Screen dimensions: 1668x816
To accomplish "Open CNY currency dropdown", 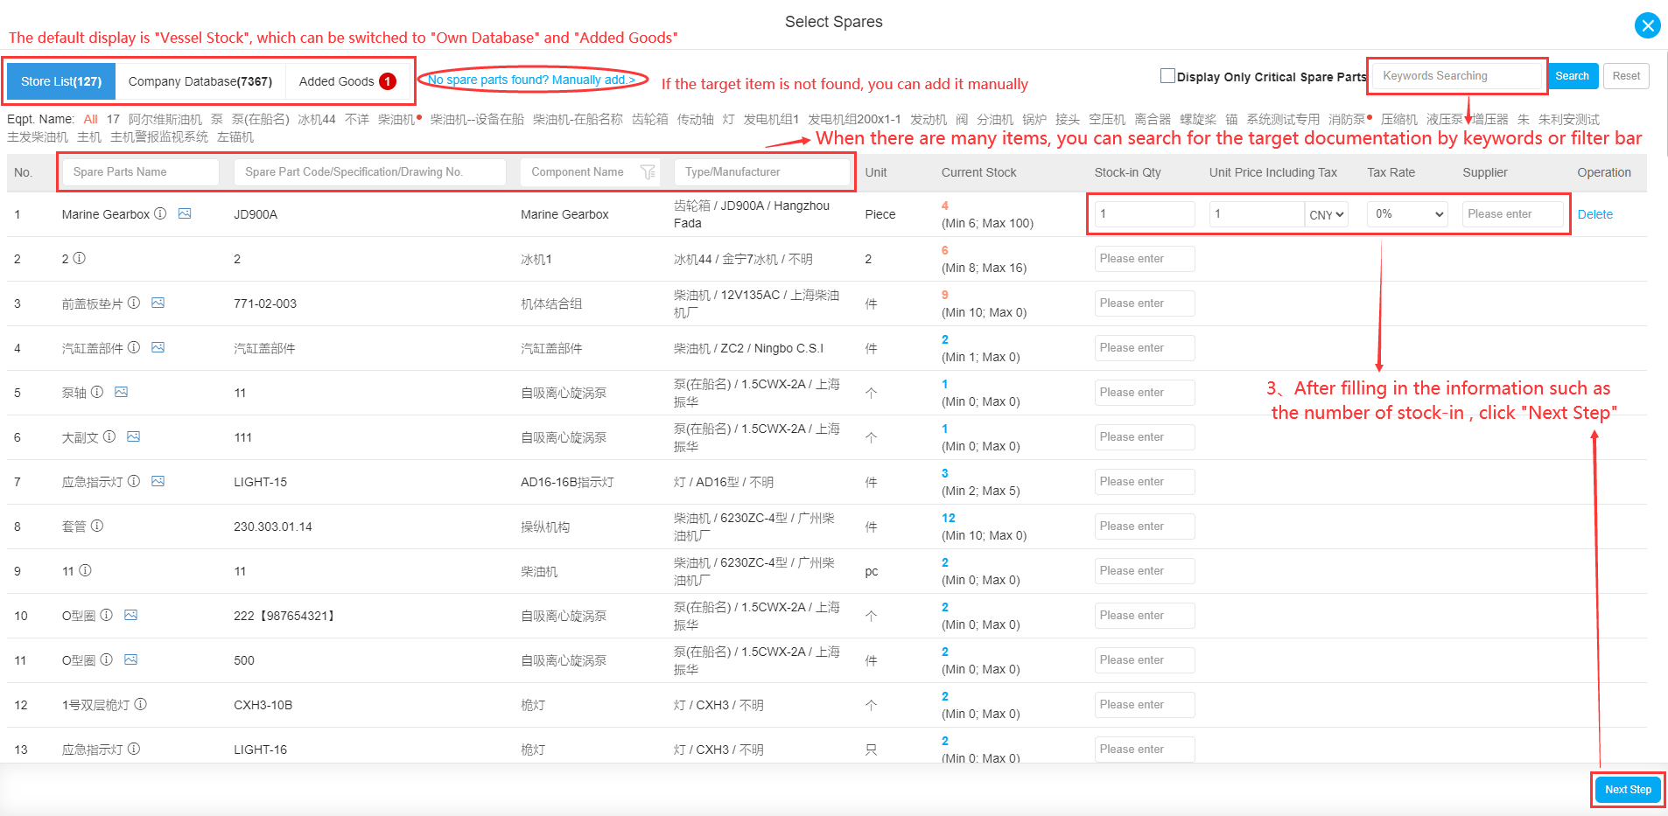I will click(1327, 214).
